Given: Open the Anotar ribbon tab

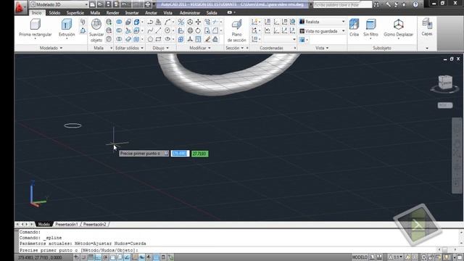Looking at the screenshot, I should [151, 13].
